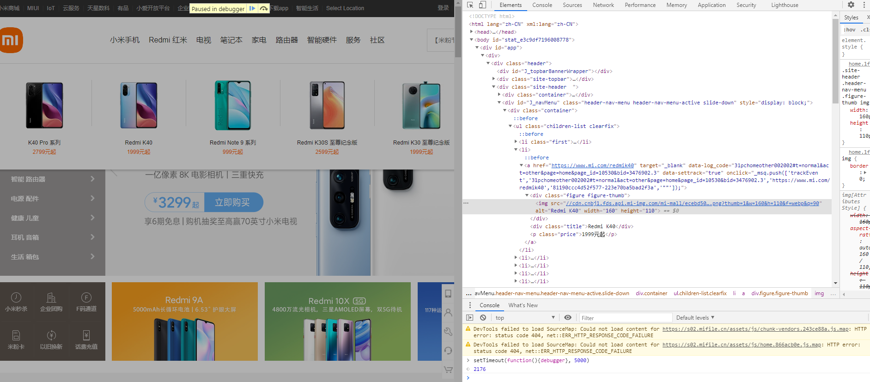Image resolution: width=870 pixels, height=382 pixels.
Task: Open chunk-vendors source map link in console
Action: [x=756, y=329]
